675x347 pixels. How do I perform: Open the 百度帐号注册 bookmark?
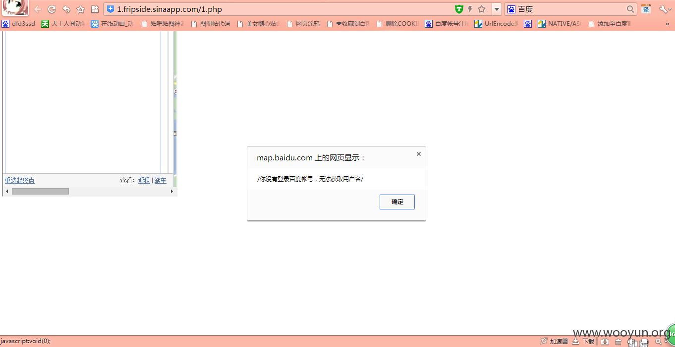tap(447, 24)
